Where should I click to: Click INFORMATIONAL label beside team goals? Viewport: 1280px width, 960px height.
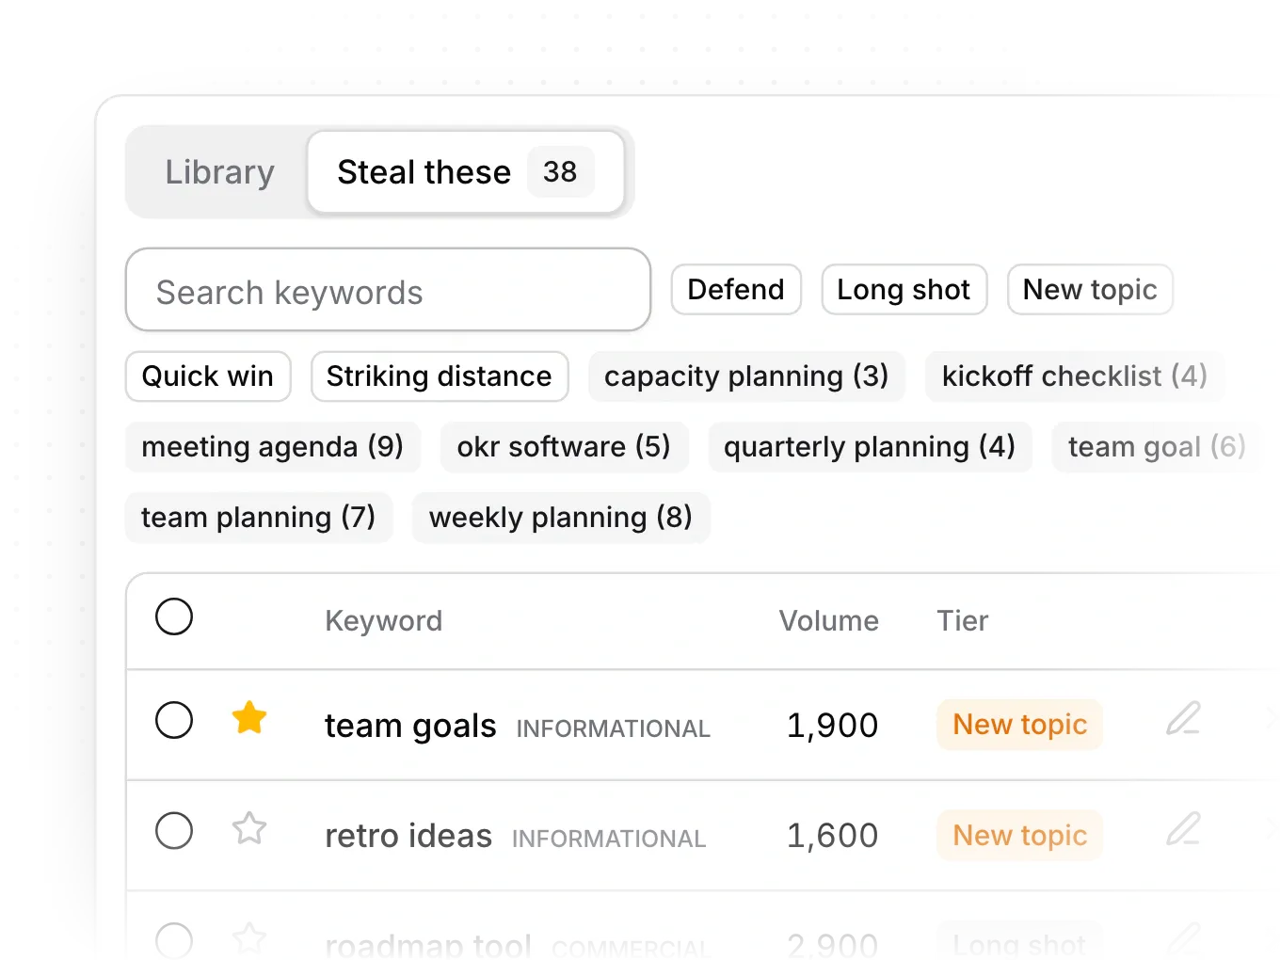pos(614,729)
